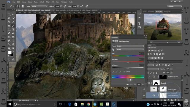Image resolution: width=190 pixels, height=107 pixels.
Task: Add a Curves adjustment layer
Action: pyautogui.click(x=156, y=51)
